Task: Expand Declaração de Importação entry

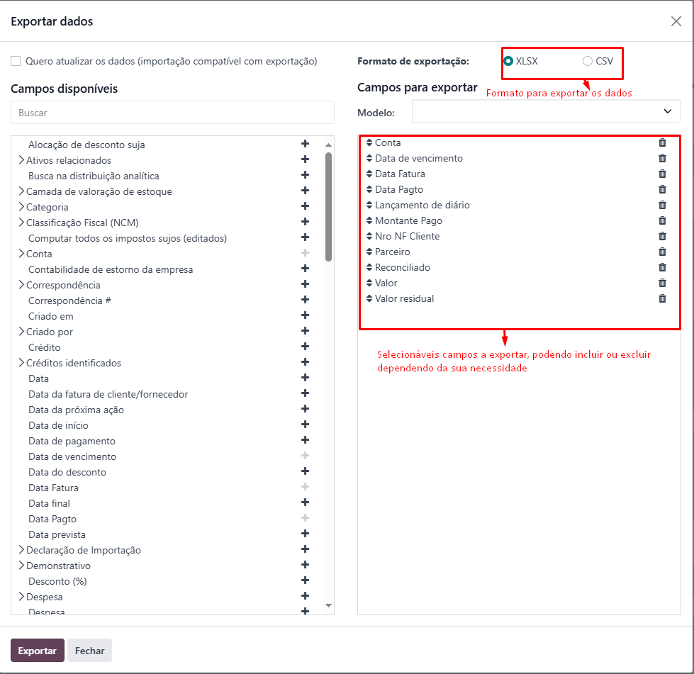Action: [x=21, y=550]
